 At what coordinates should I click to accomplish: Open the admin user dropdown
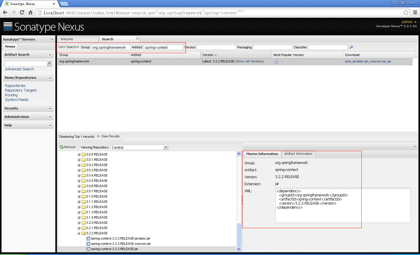coord(409,22)
